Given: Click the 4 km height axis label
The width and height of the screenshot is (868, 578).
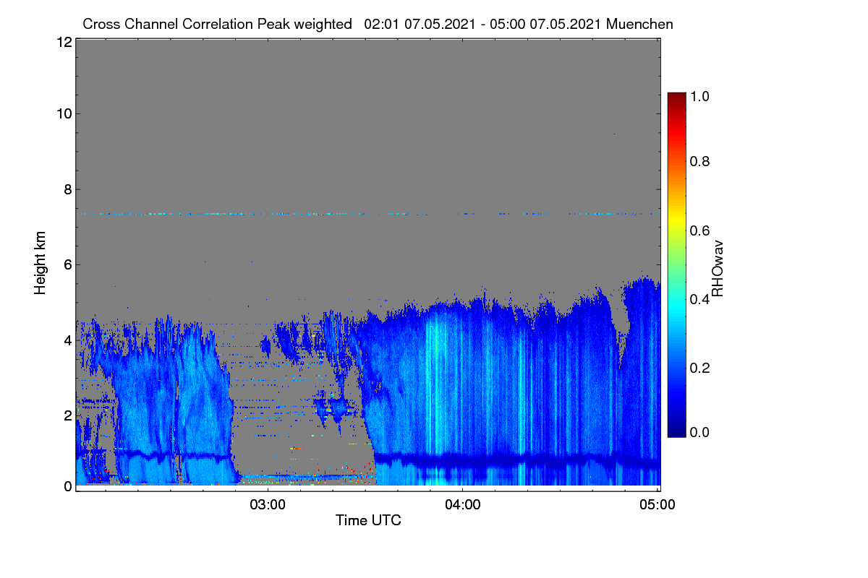Looking at the screenshot, I should [67, 340].
